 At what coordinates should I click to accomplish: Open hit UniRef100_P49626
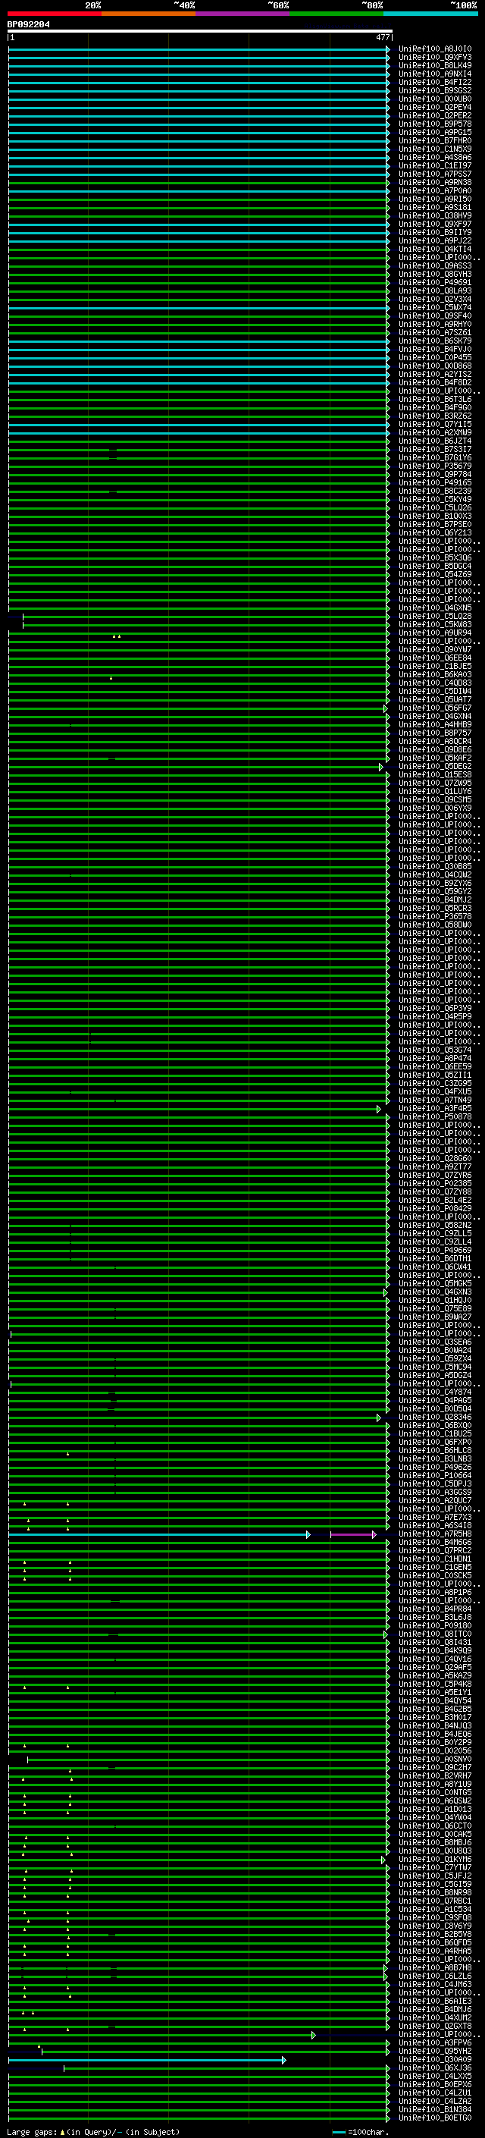click(x=435, y=1468)
